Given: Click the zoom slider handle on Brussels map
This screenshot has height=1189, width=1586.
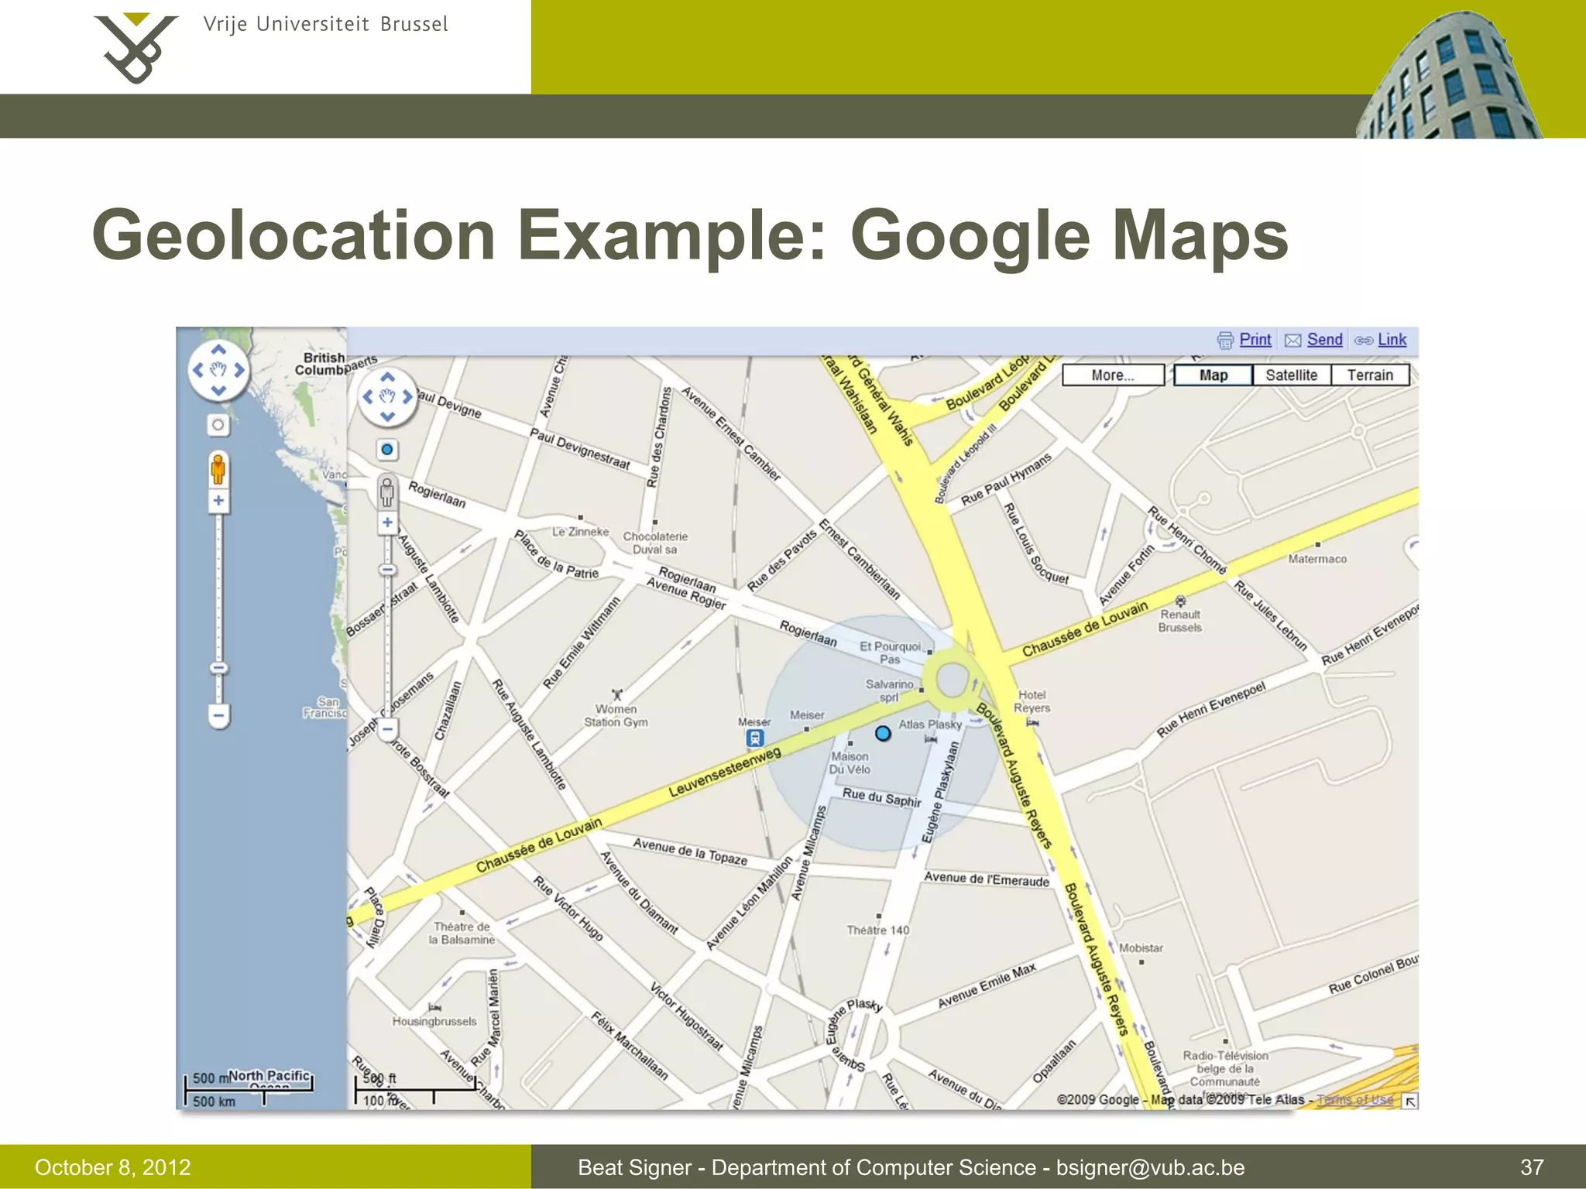Looking at the screenshot, I should click(387, 571).
